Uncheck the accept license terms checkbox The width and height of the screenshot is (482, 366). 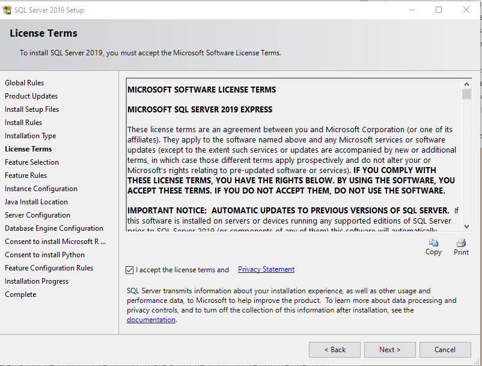point(129,270)
